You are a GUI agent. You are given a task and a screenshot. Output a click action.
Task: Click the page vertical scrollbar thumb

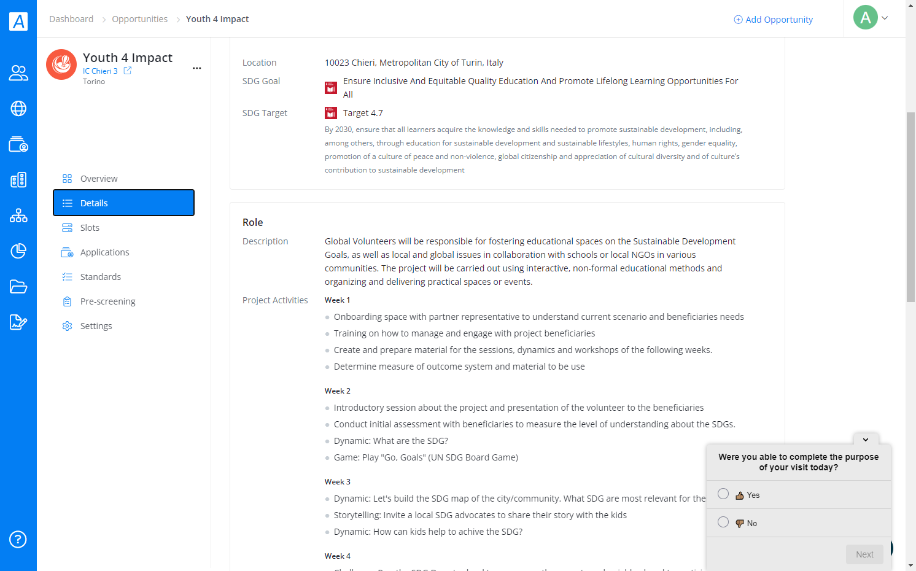910,207
